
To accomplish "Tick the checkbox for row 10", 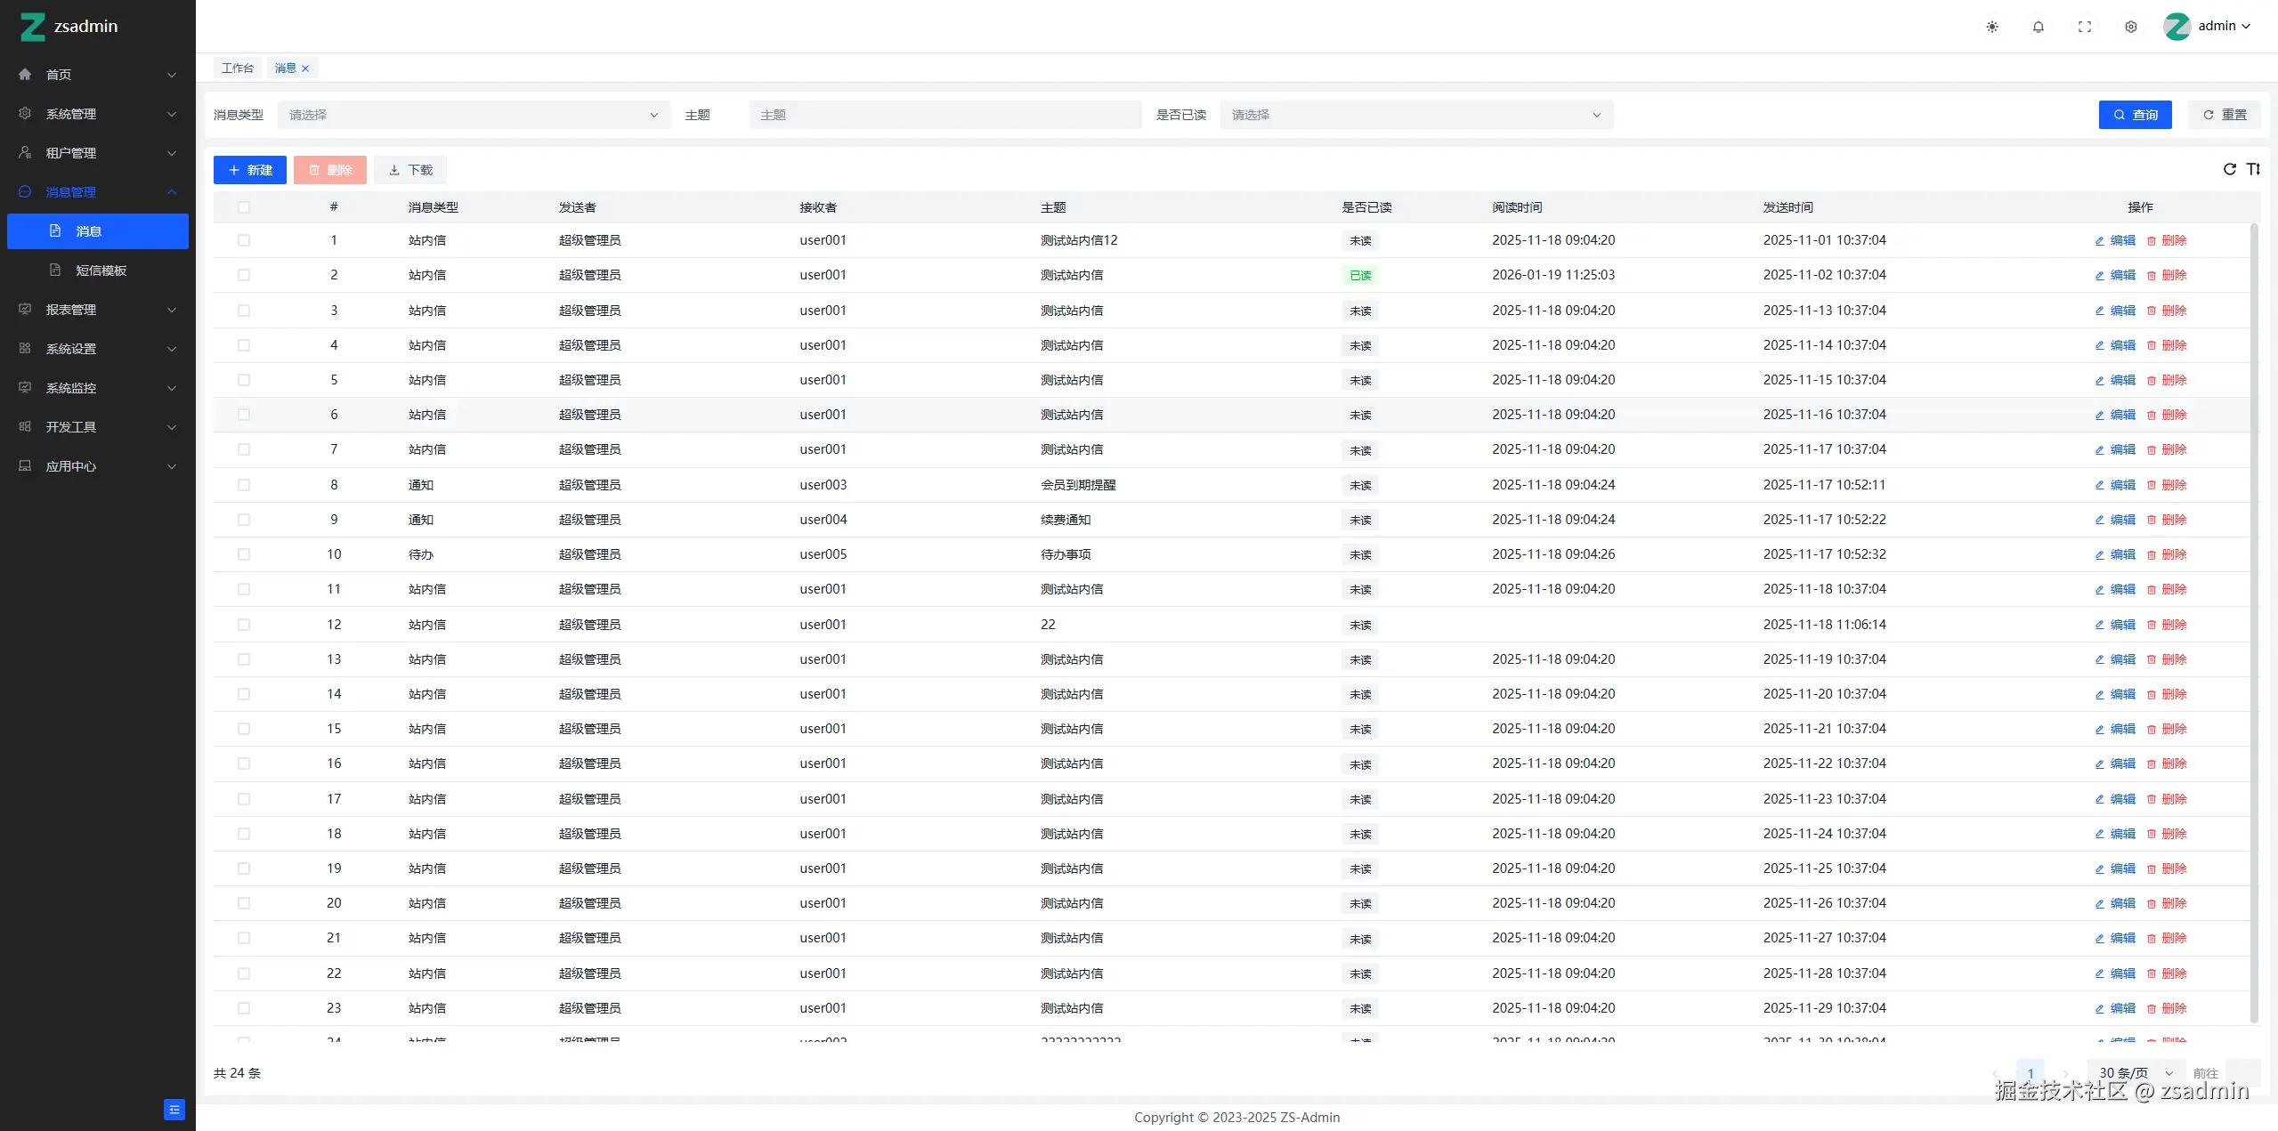I will [244, 554].
